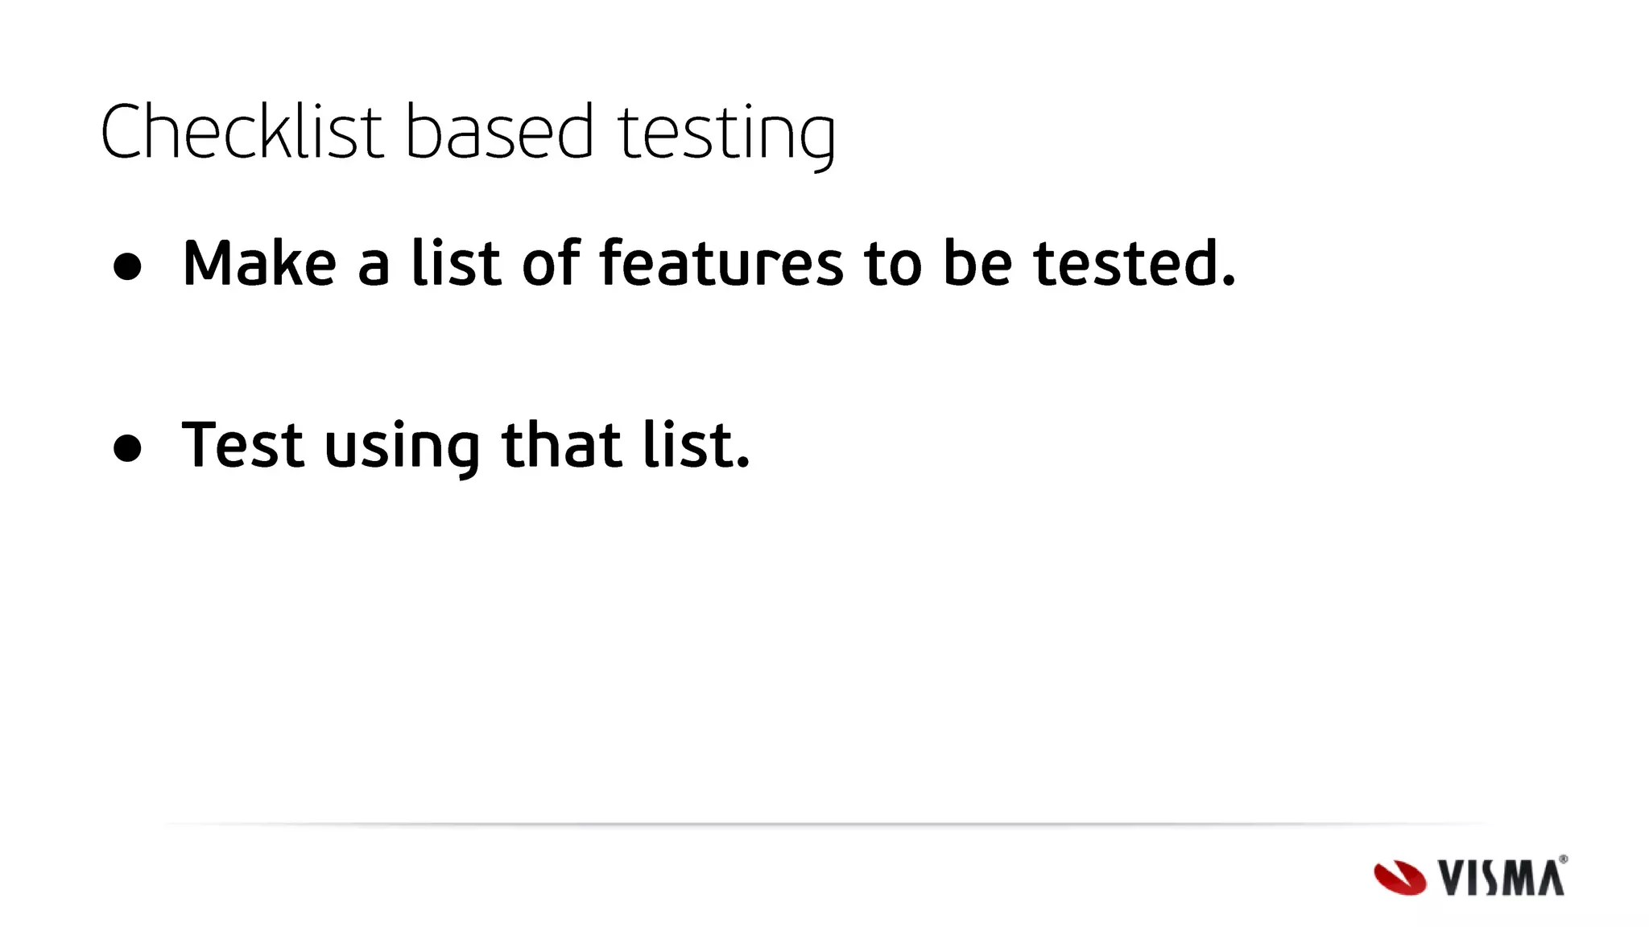
Task: Click the word "Checklist" in the title
Action: (x=241, y=132)
